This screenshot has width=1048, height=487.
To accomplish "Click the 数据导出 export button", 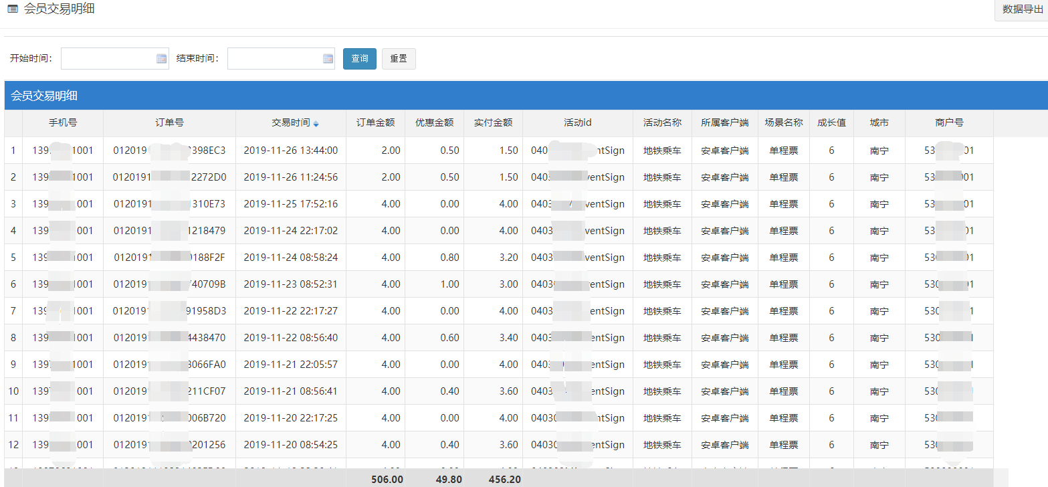I will pyautogui.click(x=1022, y=9).
